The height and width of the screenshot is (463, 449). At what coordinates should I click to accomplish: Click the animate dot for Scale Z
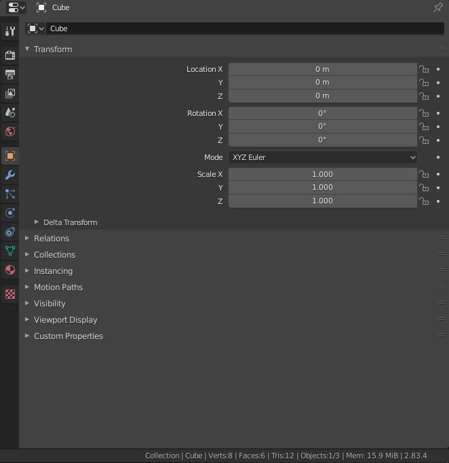(438, 201)
